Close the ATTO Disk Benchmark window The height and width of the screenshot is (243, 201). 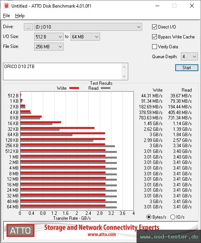click(192, 6)
